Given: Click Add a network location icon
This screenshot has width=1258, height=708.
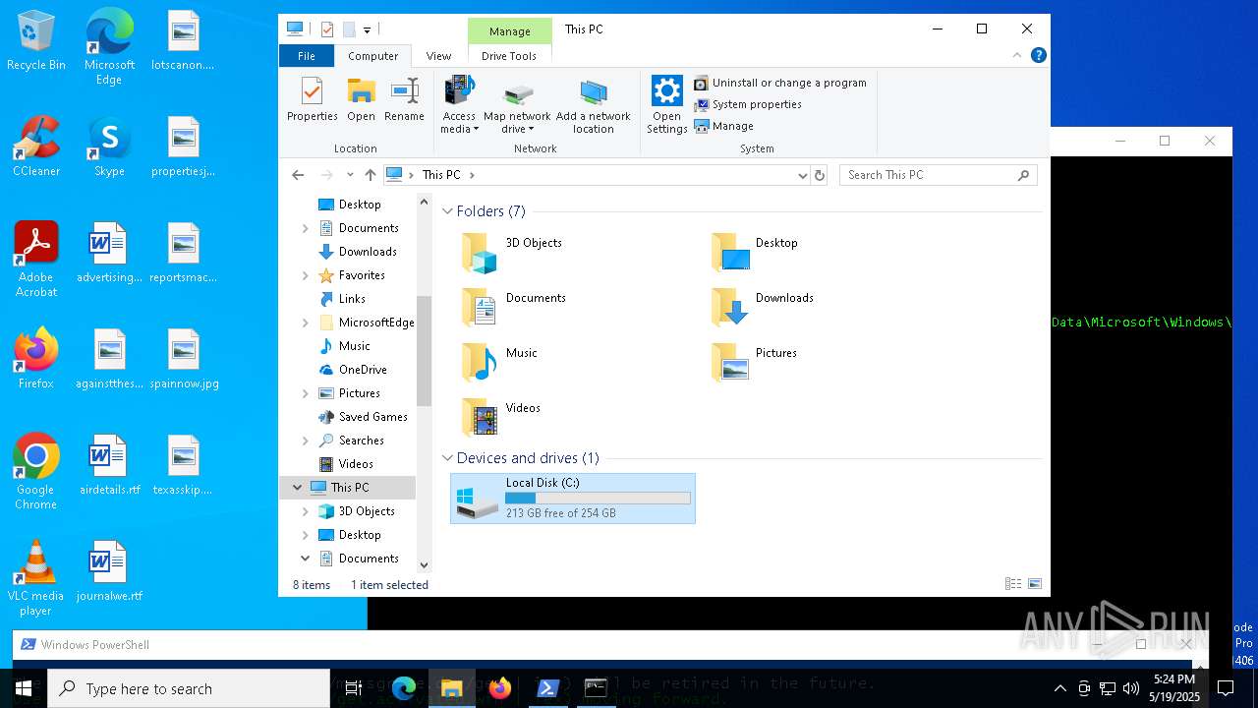Looking at the screenshot, I should click(593, 105).
